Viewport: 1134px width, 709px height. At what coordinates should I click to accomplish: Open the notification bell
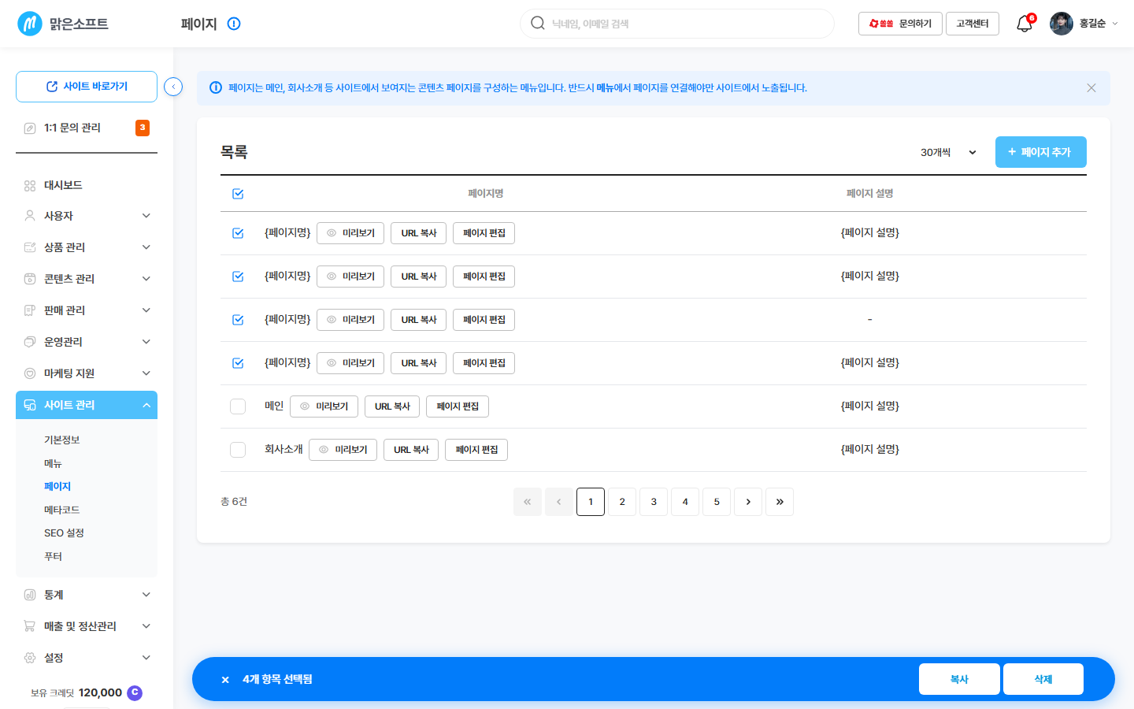[1025, 24]
